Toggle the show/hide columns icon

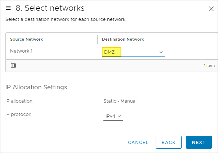[13, 66]
